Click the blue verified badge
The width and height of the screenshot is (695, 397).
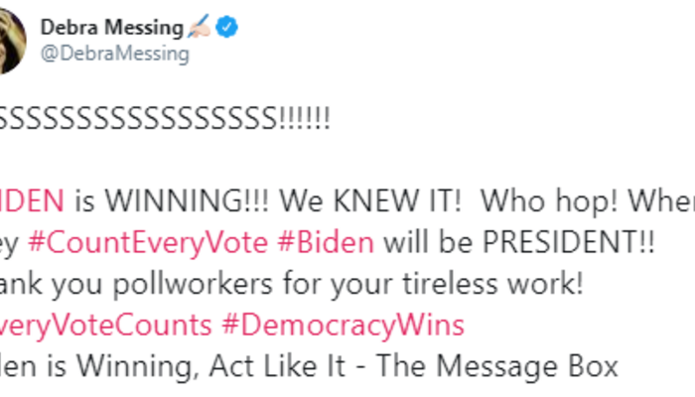229,29
